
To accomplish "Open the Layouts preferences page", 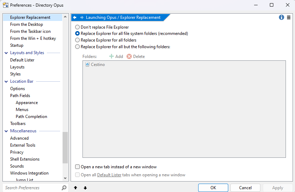I will (x=17, y=67).
